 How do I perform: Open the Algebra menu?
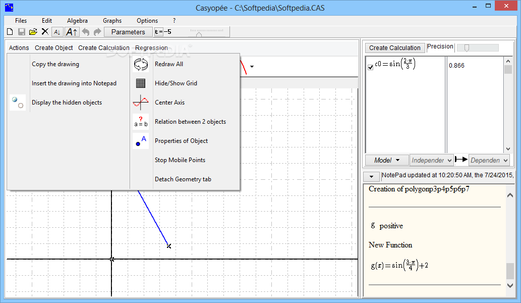click(78, 21)
